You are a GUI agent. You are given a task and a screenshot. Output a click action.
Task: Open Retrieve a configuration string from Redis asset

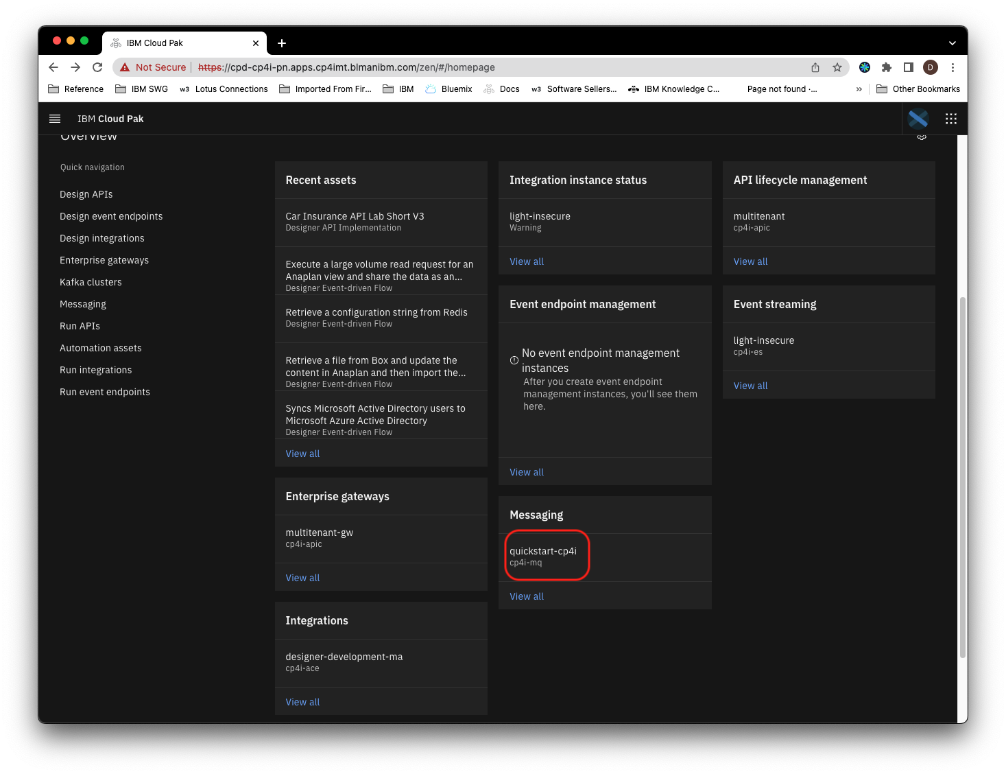pos(381,318)
